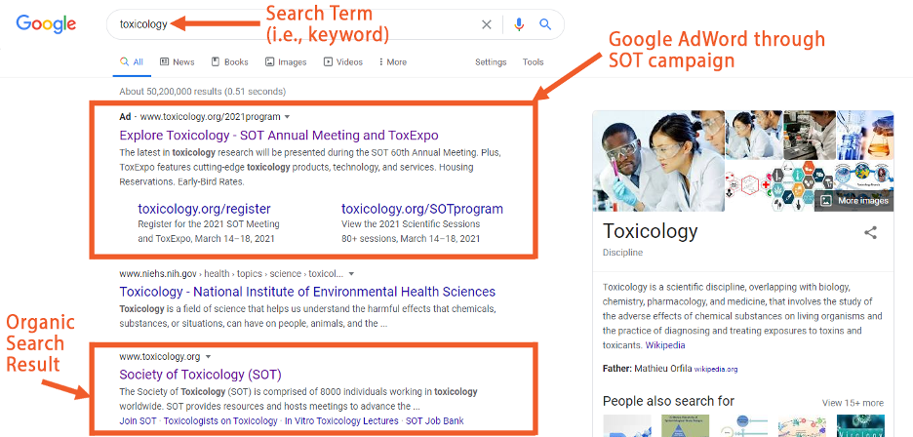The image size is (913, 437).
Task: Open the toxicology.org/register sitelink
Action: 205,209
